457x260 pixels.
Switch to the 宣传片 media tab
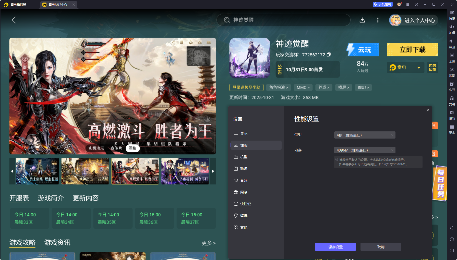(x=116, y=148)
